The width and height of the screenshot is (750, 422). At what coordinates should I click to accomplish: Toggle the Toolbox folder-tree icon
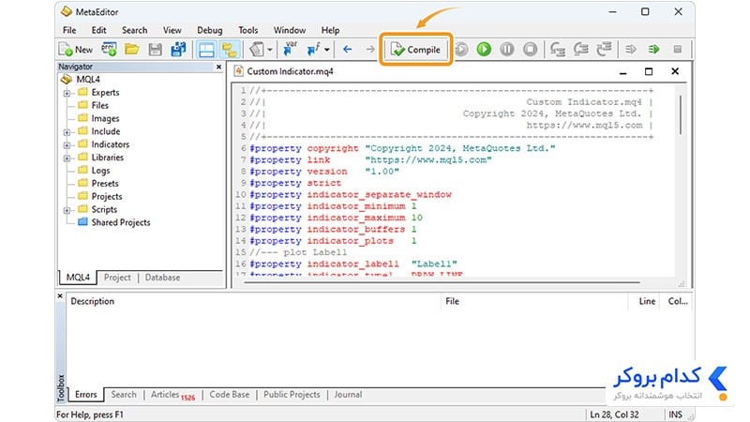230,50
